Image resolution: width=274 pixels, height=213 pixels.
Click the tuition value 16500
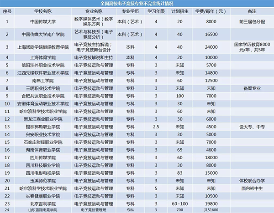point(211,34)
